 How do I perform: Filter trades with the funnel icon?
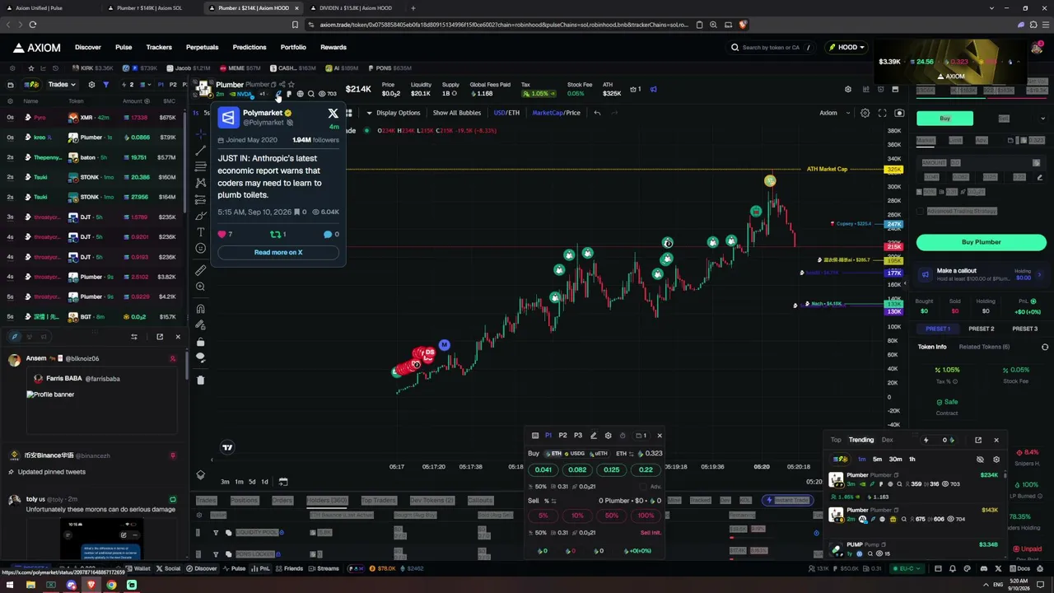pos(105,85)
